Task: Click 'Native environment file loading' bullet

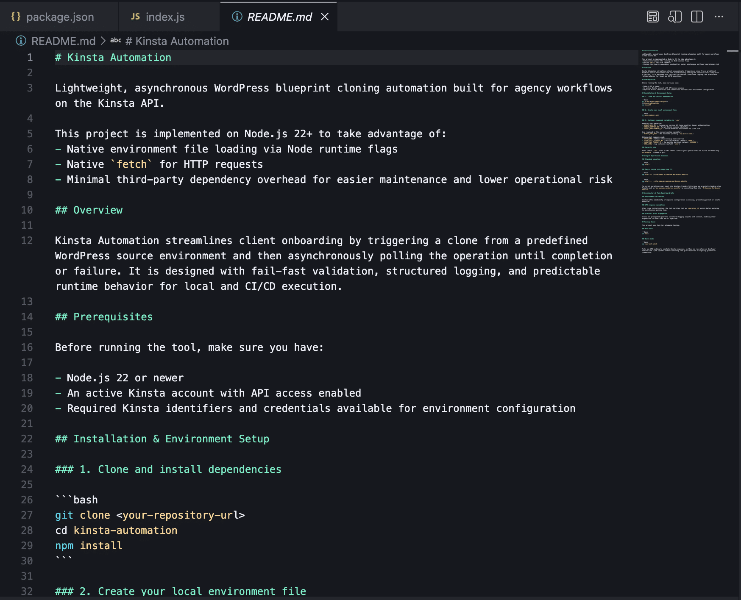Action: click(x=226, y=149)
